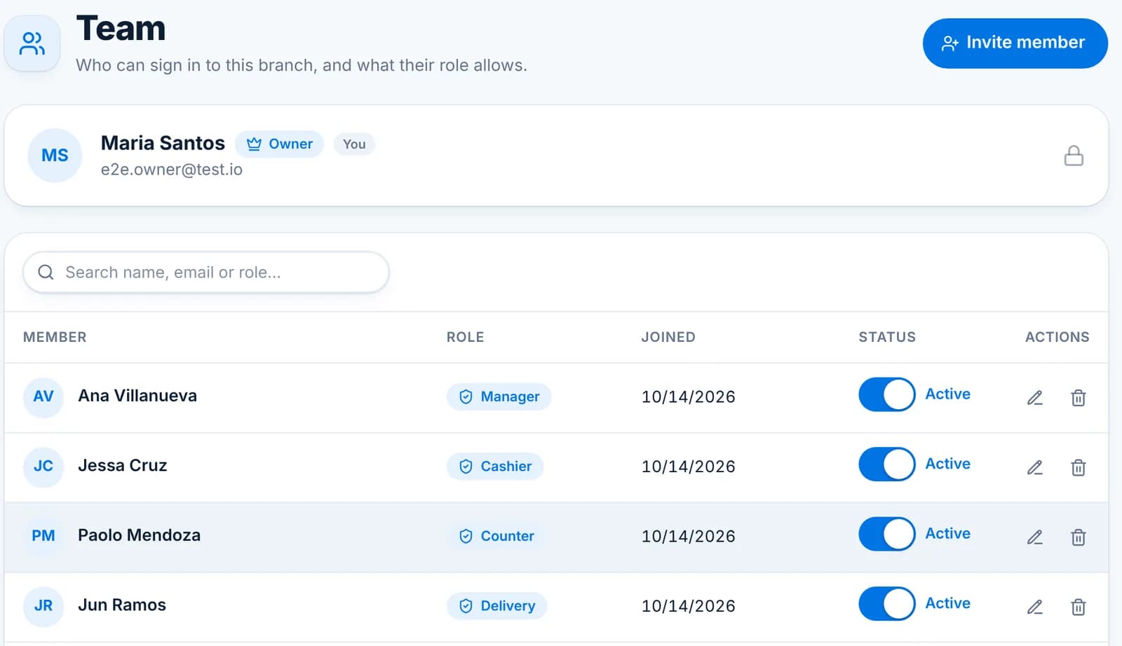Click the AV avatar for Ana Villanueva
Viewport: 1122px width, 646px height.
43,397
